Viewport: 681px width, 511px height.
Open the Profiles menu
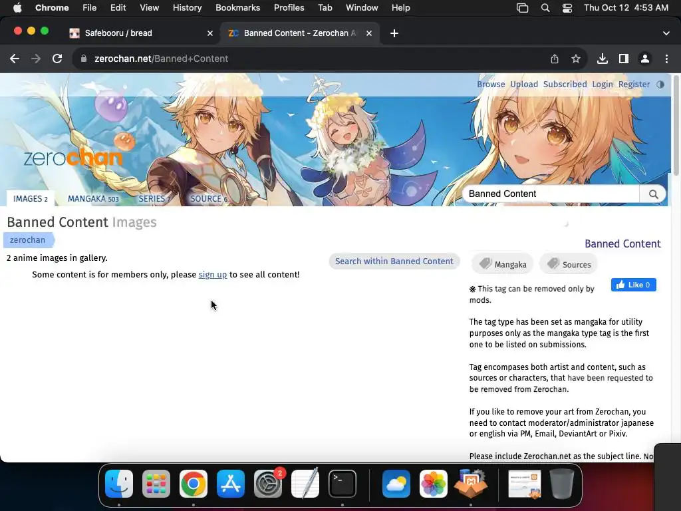point(289,8)
